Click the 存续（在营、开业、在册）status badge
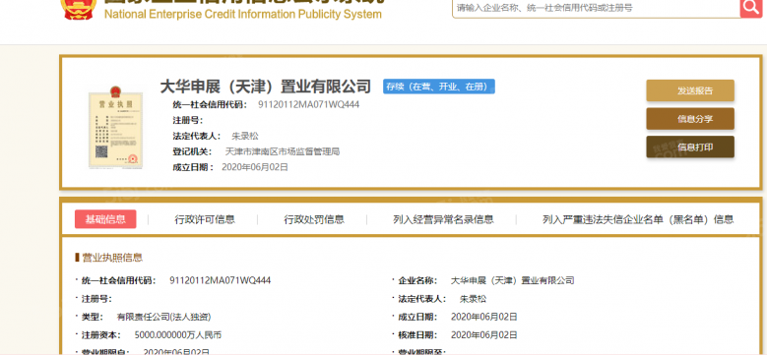The image size is (767, 355). [x=439, y=87]
